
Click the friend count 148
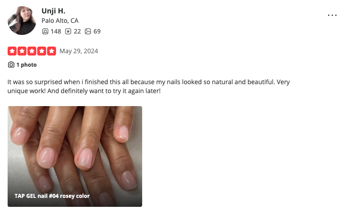click(56, 31)
